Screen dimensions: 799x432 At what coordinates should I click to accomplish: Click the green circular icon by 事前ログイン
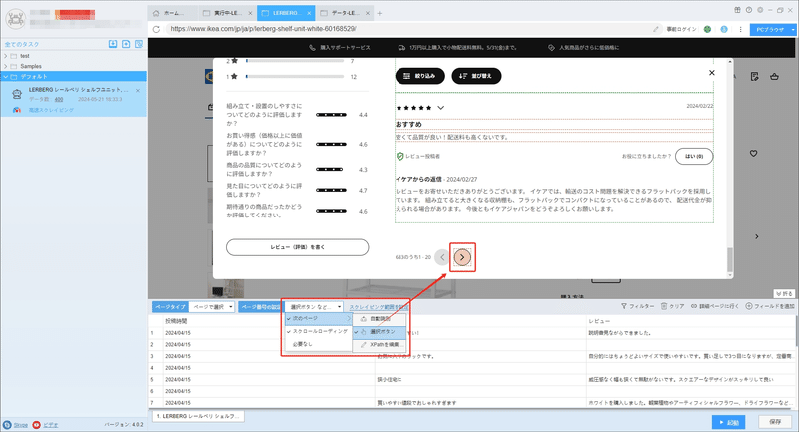tap(707, 29)
